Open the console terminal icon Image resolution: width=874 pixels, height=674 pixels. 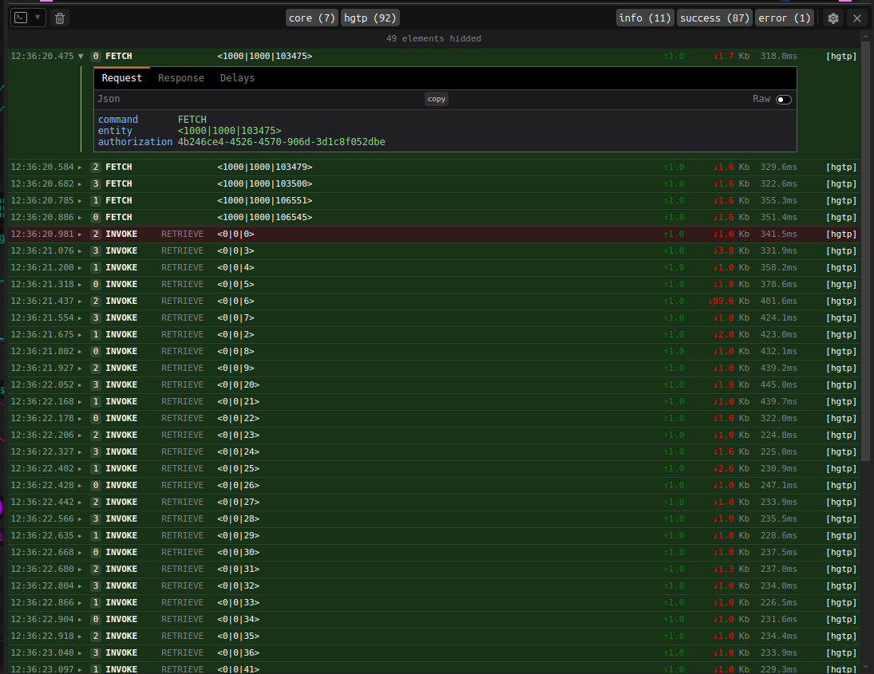[x=21, y=18]
